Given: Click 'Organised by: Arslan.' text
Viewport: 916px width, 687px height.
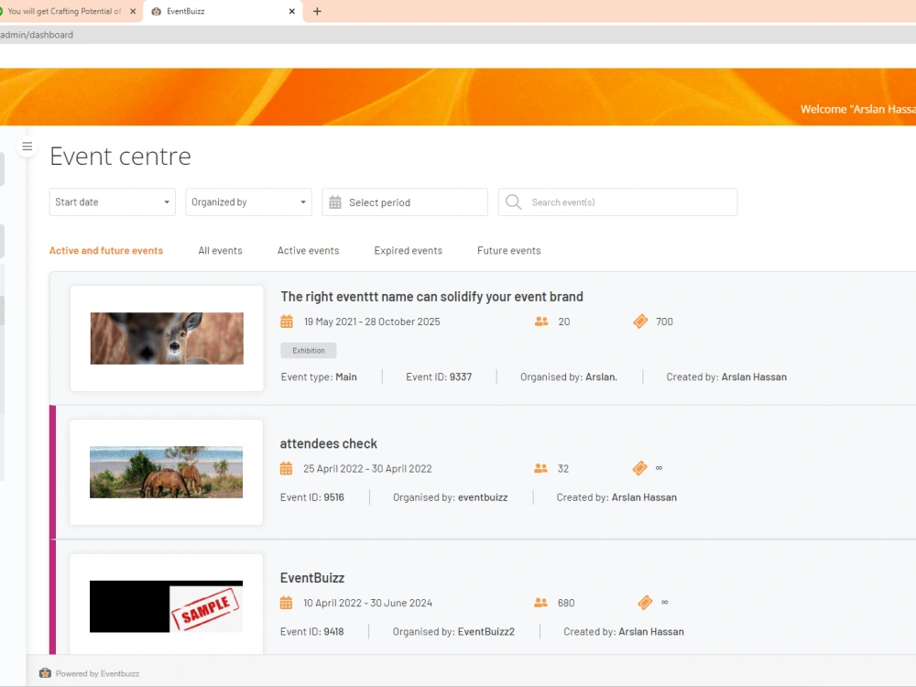Looking at the screenshot, I should (x=569, y=377).
